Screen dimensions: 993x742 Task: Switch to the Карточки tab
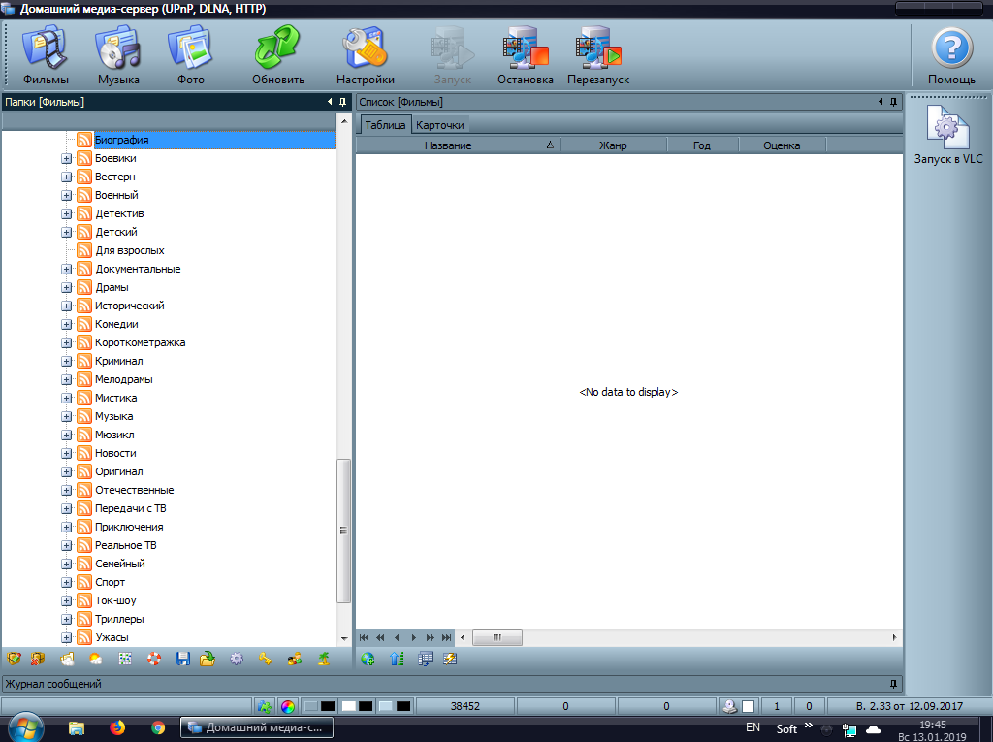[440, 125]
